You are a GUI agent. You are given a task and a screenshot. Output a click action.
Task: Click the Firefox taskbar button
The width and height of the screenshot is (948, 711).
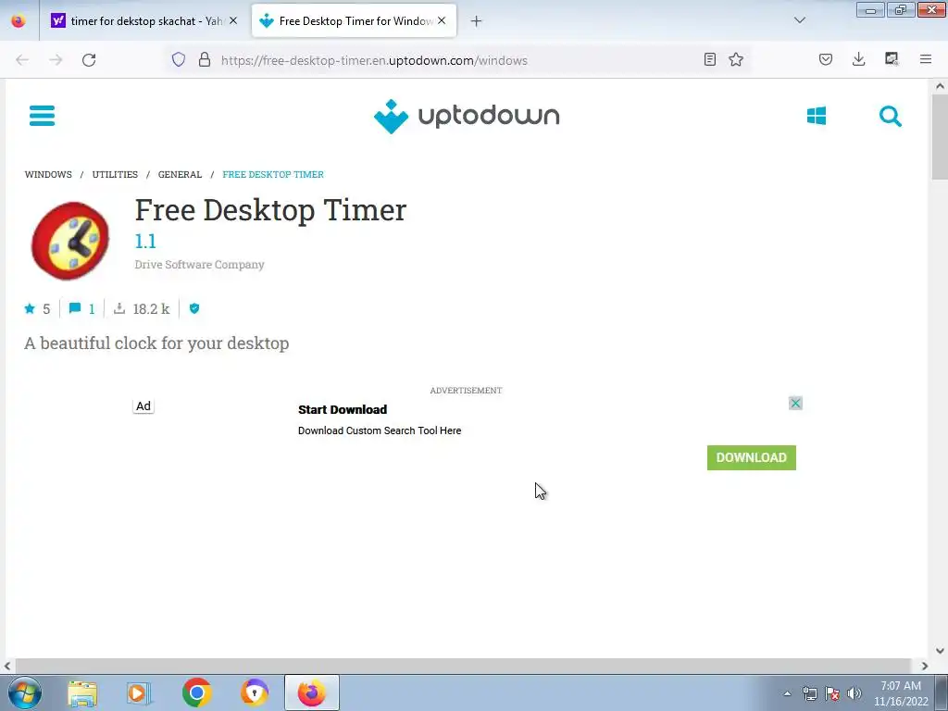tap(312, 692)
